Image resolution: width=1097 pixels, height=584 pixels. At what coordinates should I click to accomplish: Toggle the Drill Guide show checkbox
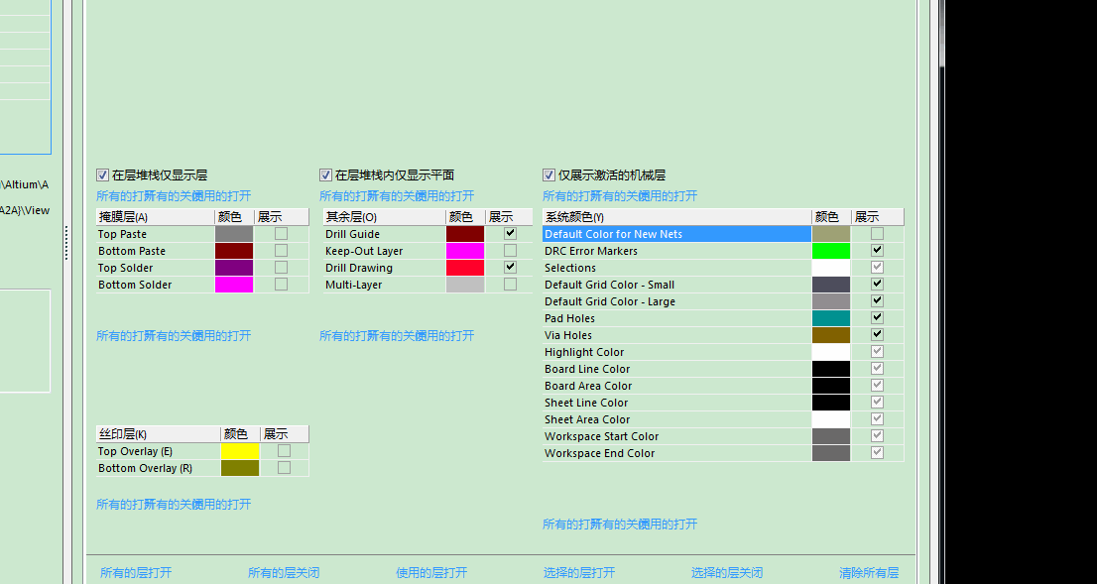pyautogui.click(x=510, y=233)
